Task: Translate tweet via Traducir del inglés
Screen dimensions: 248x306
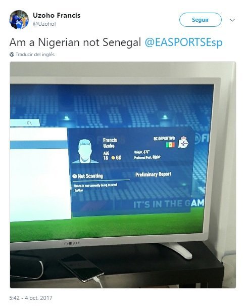Action: (x=35, y=55)
